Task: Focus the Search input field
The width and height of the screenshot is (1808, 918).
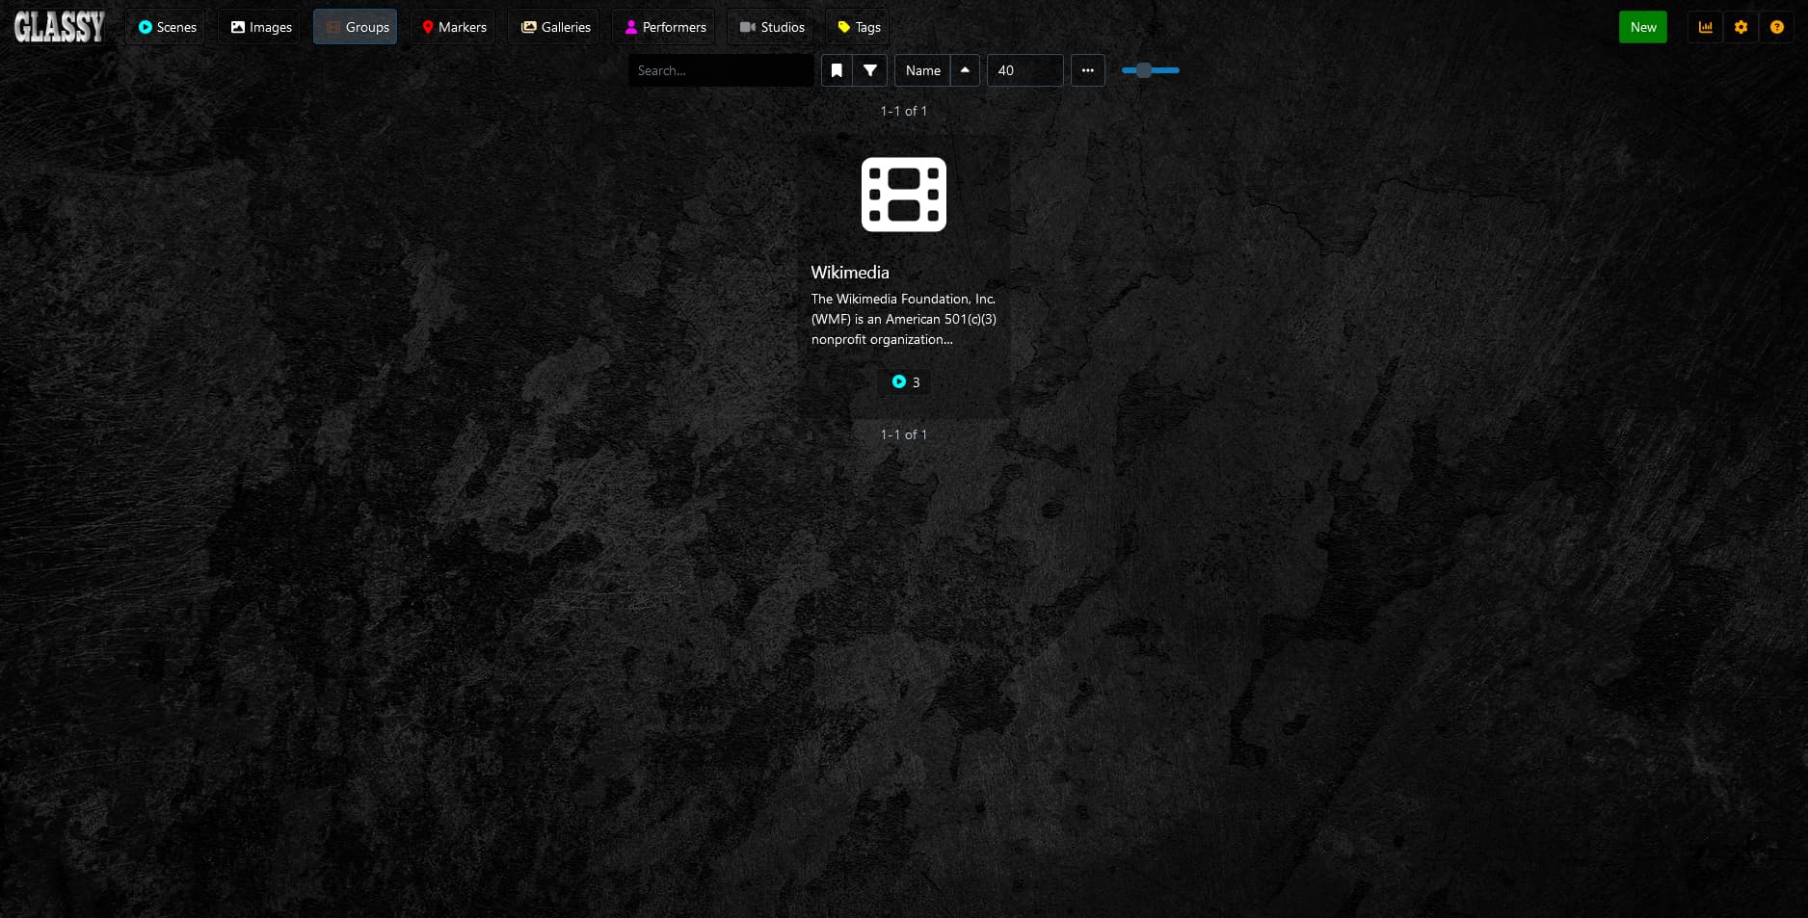Action: (721, 70)
